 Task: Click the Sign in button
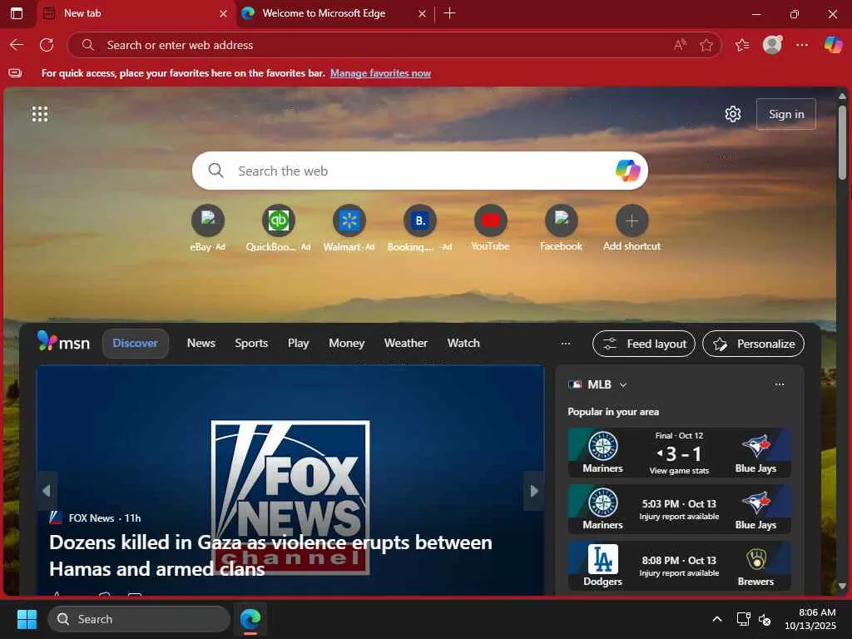785,114
